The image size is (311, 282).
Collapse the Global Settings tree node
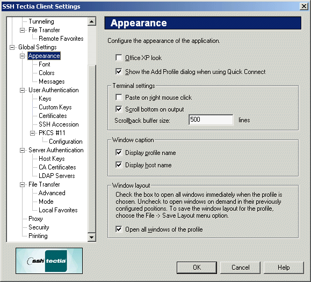tap(12, 47)
